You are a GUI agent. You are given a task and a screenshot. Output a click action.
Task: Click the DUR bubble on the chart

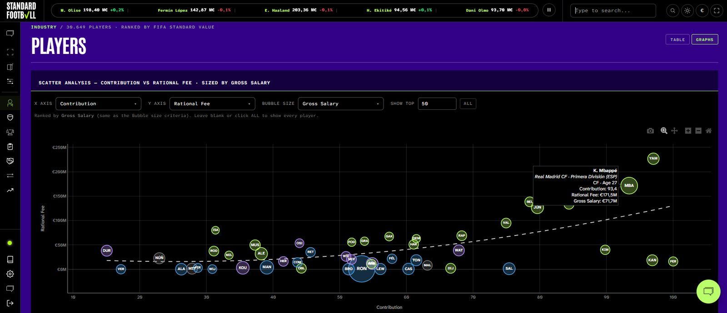(107, 250)
